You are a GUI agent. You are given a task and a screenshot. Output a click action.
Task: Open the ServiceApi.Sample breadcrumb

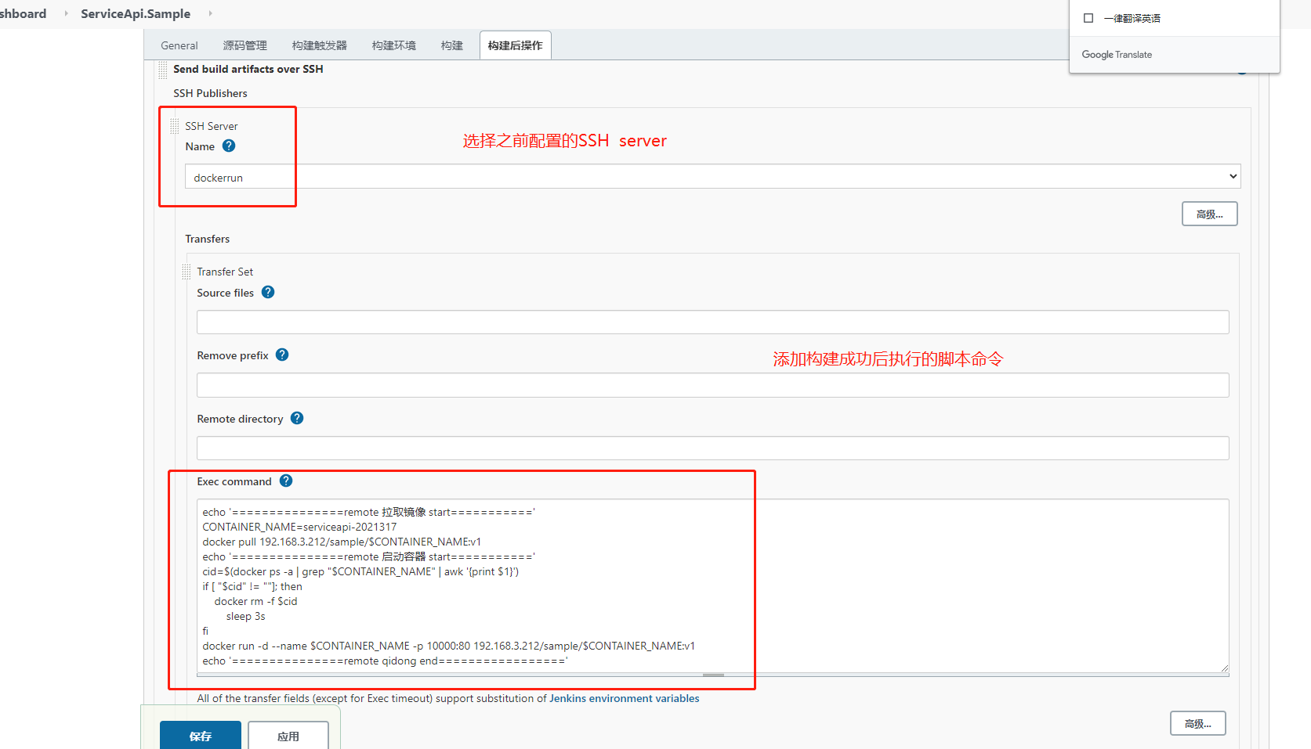[x=136, y=13]
